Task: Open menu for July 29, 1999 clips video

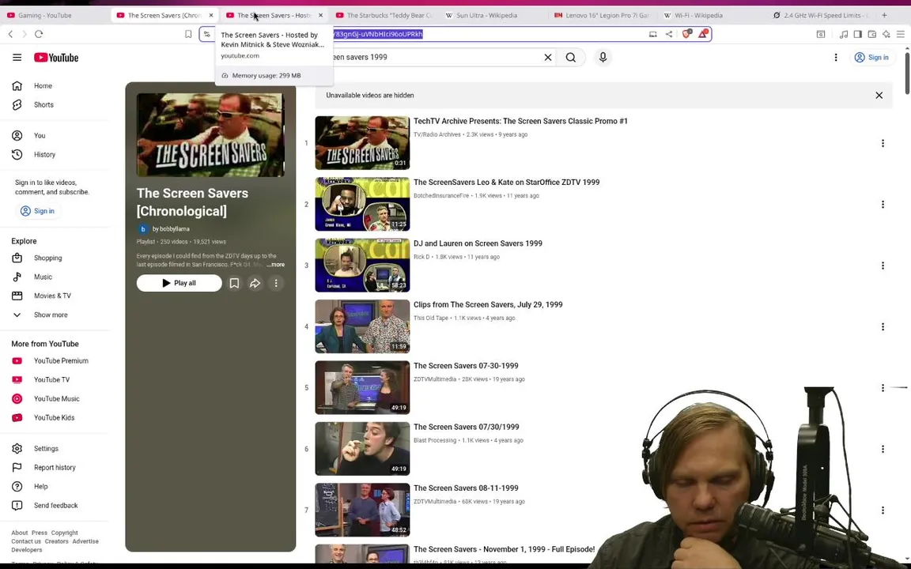Action: [883, 327]
